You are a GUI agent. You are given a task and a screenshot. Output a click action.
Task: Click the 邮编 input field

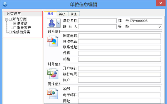click(119, 59)
